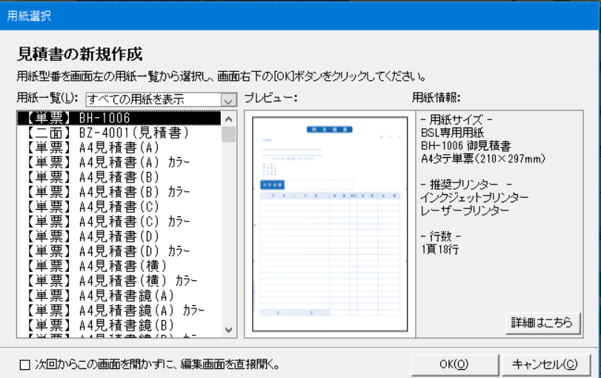Click the list scrollbar up arrow
601x378 pixels.
228,119
